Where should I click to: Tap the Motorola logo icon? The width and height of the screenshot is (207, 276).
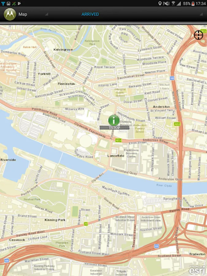pos(10,14)
